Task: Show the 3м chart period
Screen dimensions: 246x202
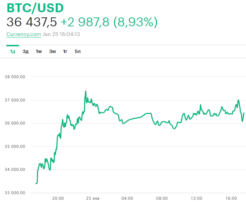Action: [x=52, y=51]
